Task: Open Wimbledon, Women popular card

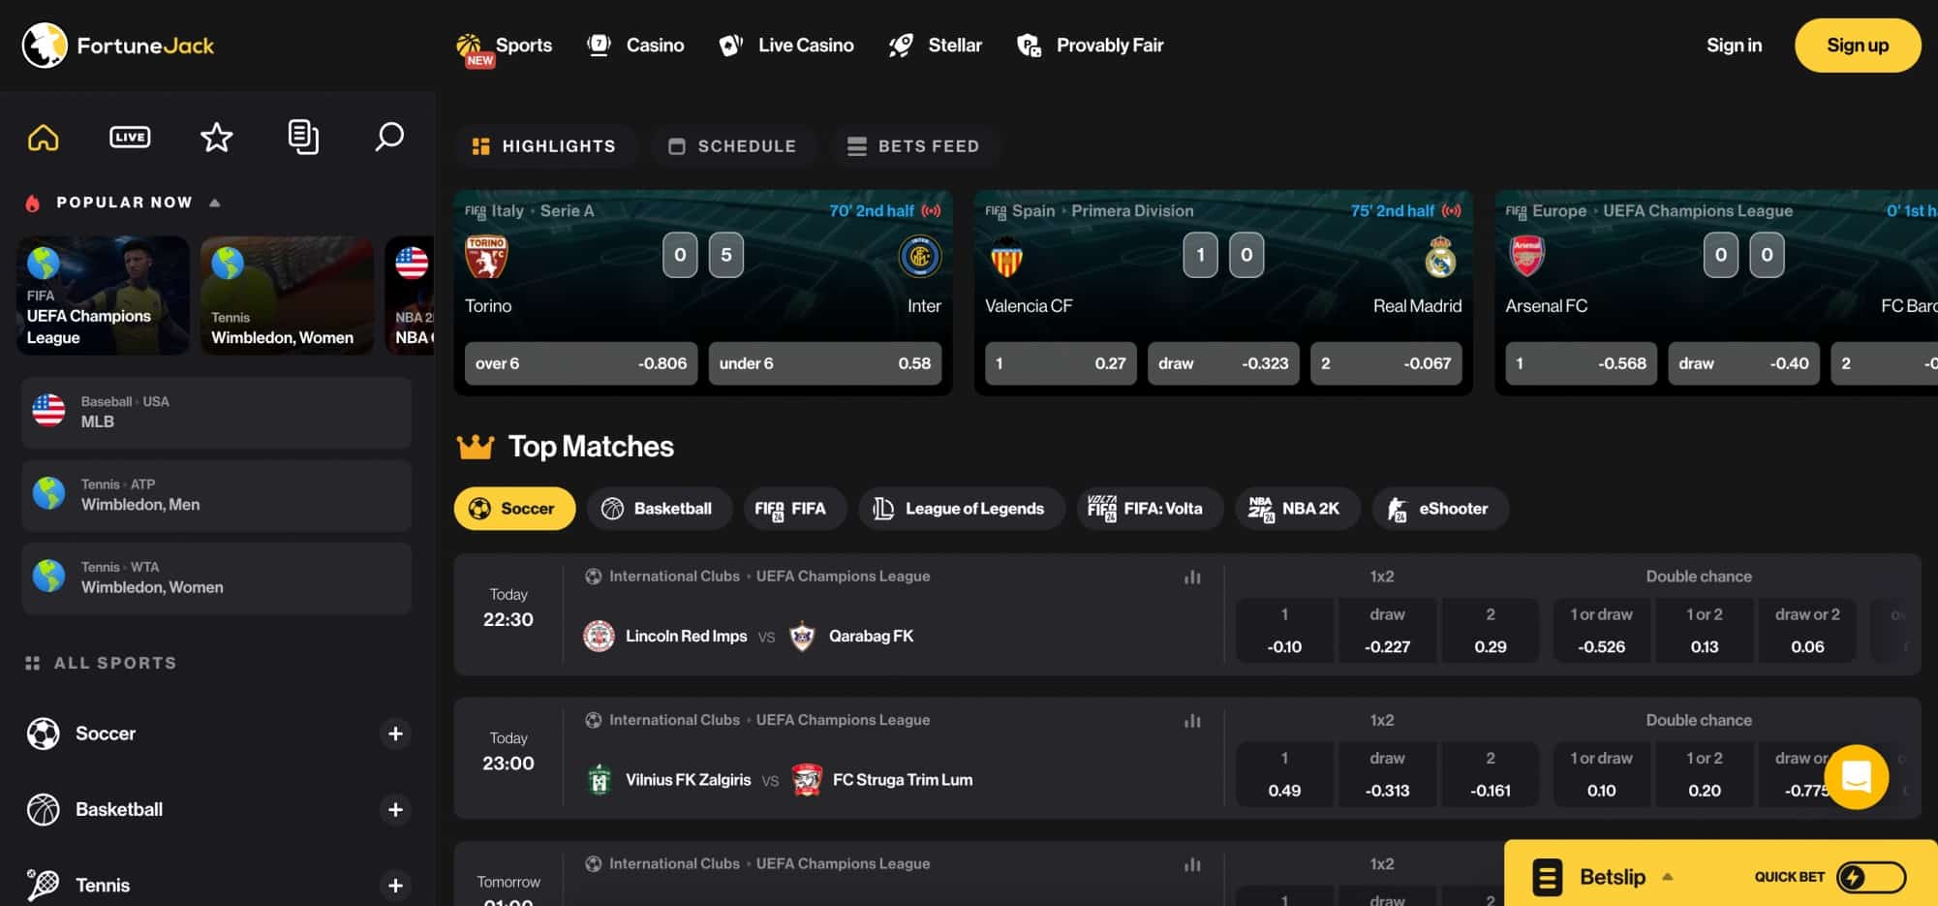Action: [287, 296]
